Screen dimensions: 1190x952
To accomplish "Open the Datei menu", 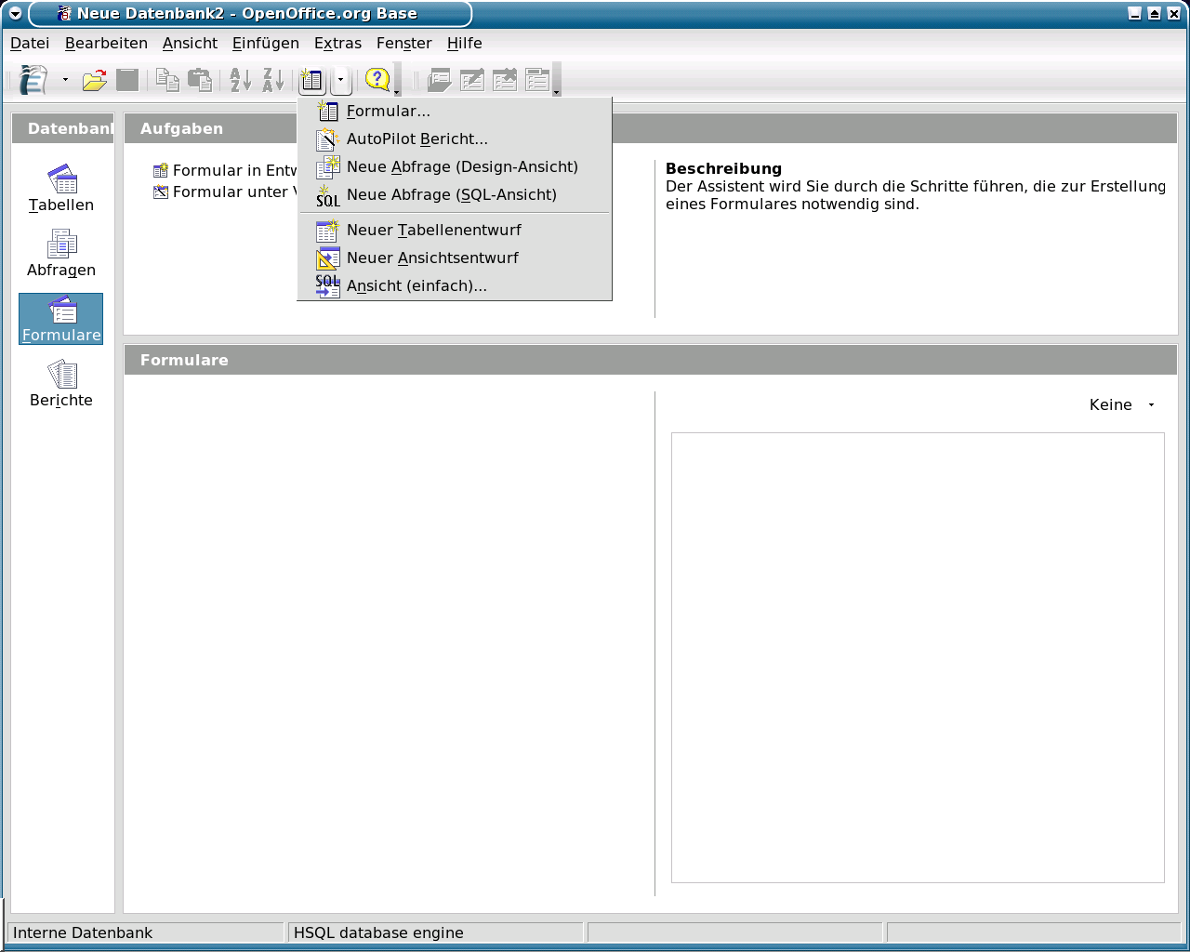I will point(30,43).
